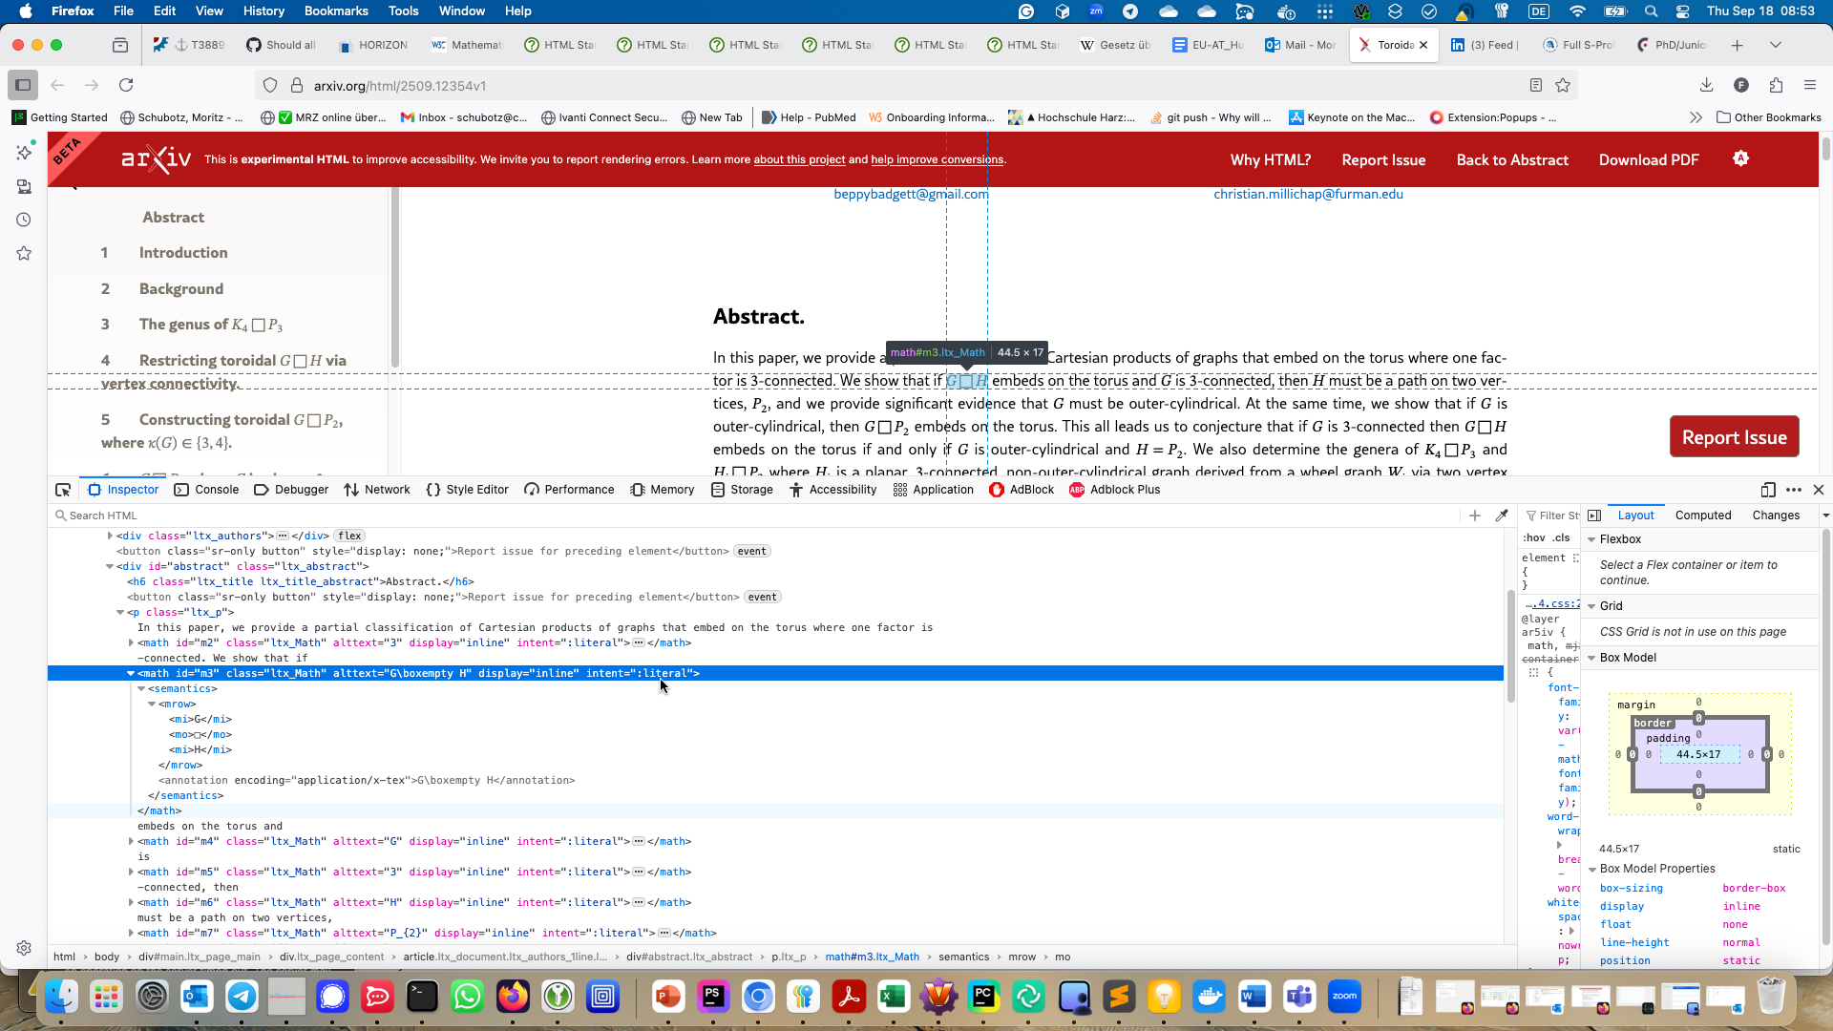Open Responsive Design Mode icon
1833x1031 pixels.
point(1767,490)
